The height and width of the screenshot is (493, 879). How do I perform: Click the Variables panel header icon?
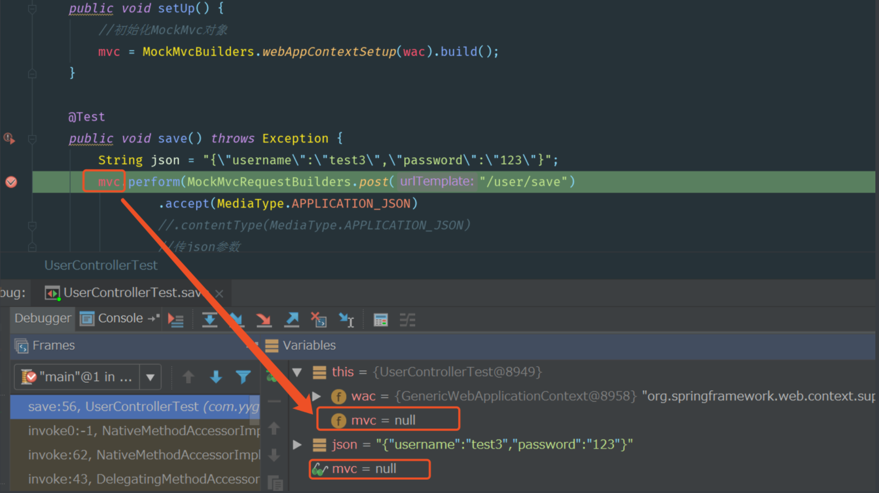coord(272,346)
